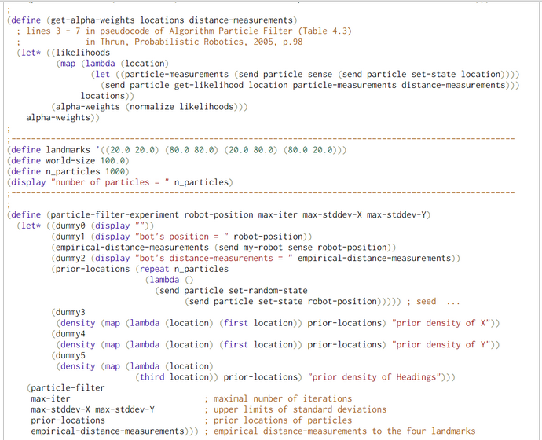Click the string "number of particles = "
The width and height of the screenshot is (542, 440).
(110, 182)
